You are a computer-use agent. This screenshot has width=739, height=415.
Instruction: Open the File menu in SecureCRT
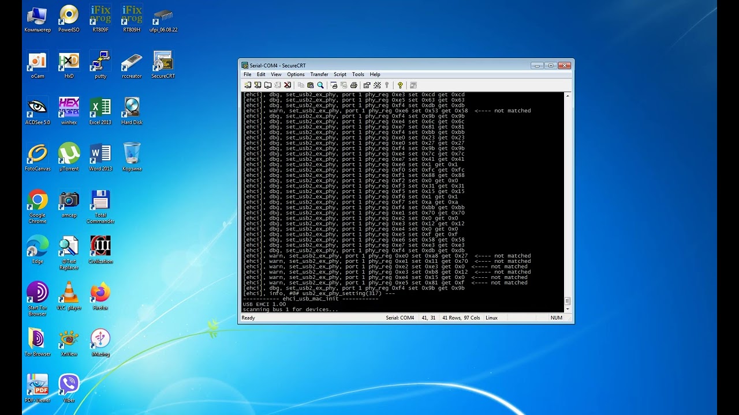(x=247, y=74)
